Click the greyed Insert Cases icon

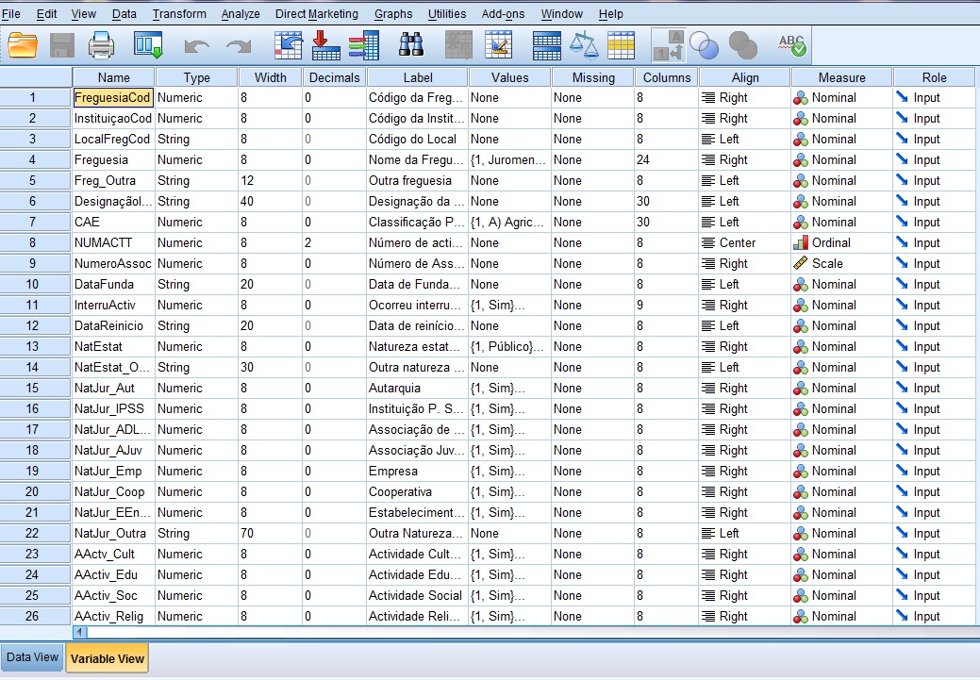458,45
